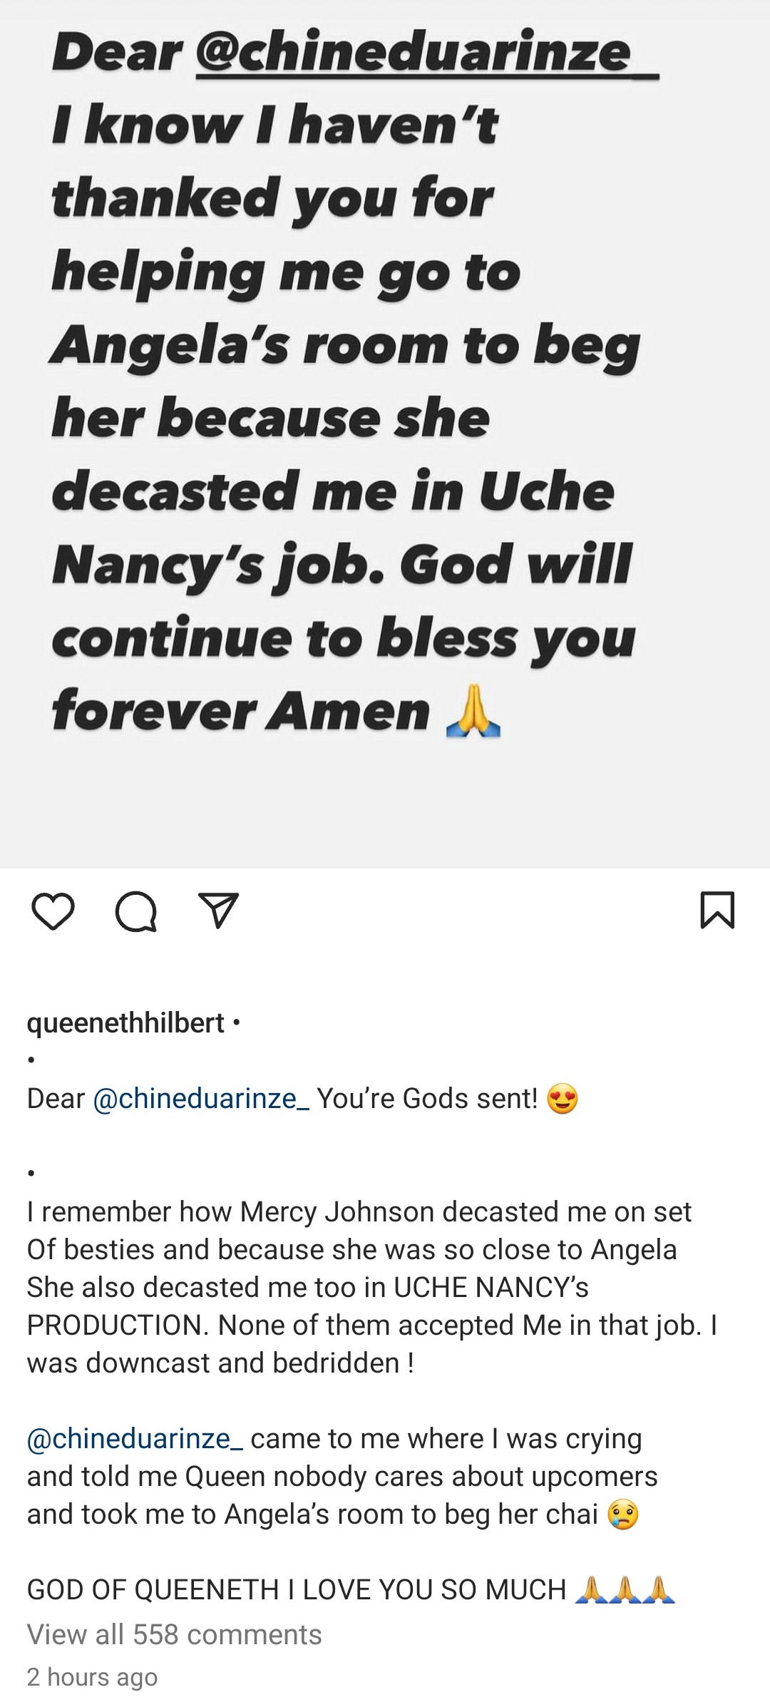Click the crying face emoji after "chai"
The width and height of the screenshot is (770, 1707).
[622, 1514]
